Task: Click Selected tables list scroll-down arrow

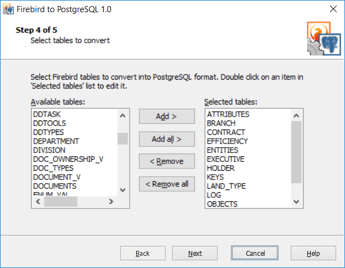Action: click(x=296, y=202)
